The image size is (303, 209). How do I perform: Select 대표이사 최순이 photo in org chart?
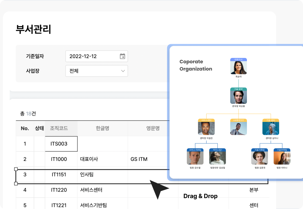[238, 68]
